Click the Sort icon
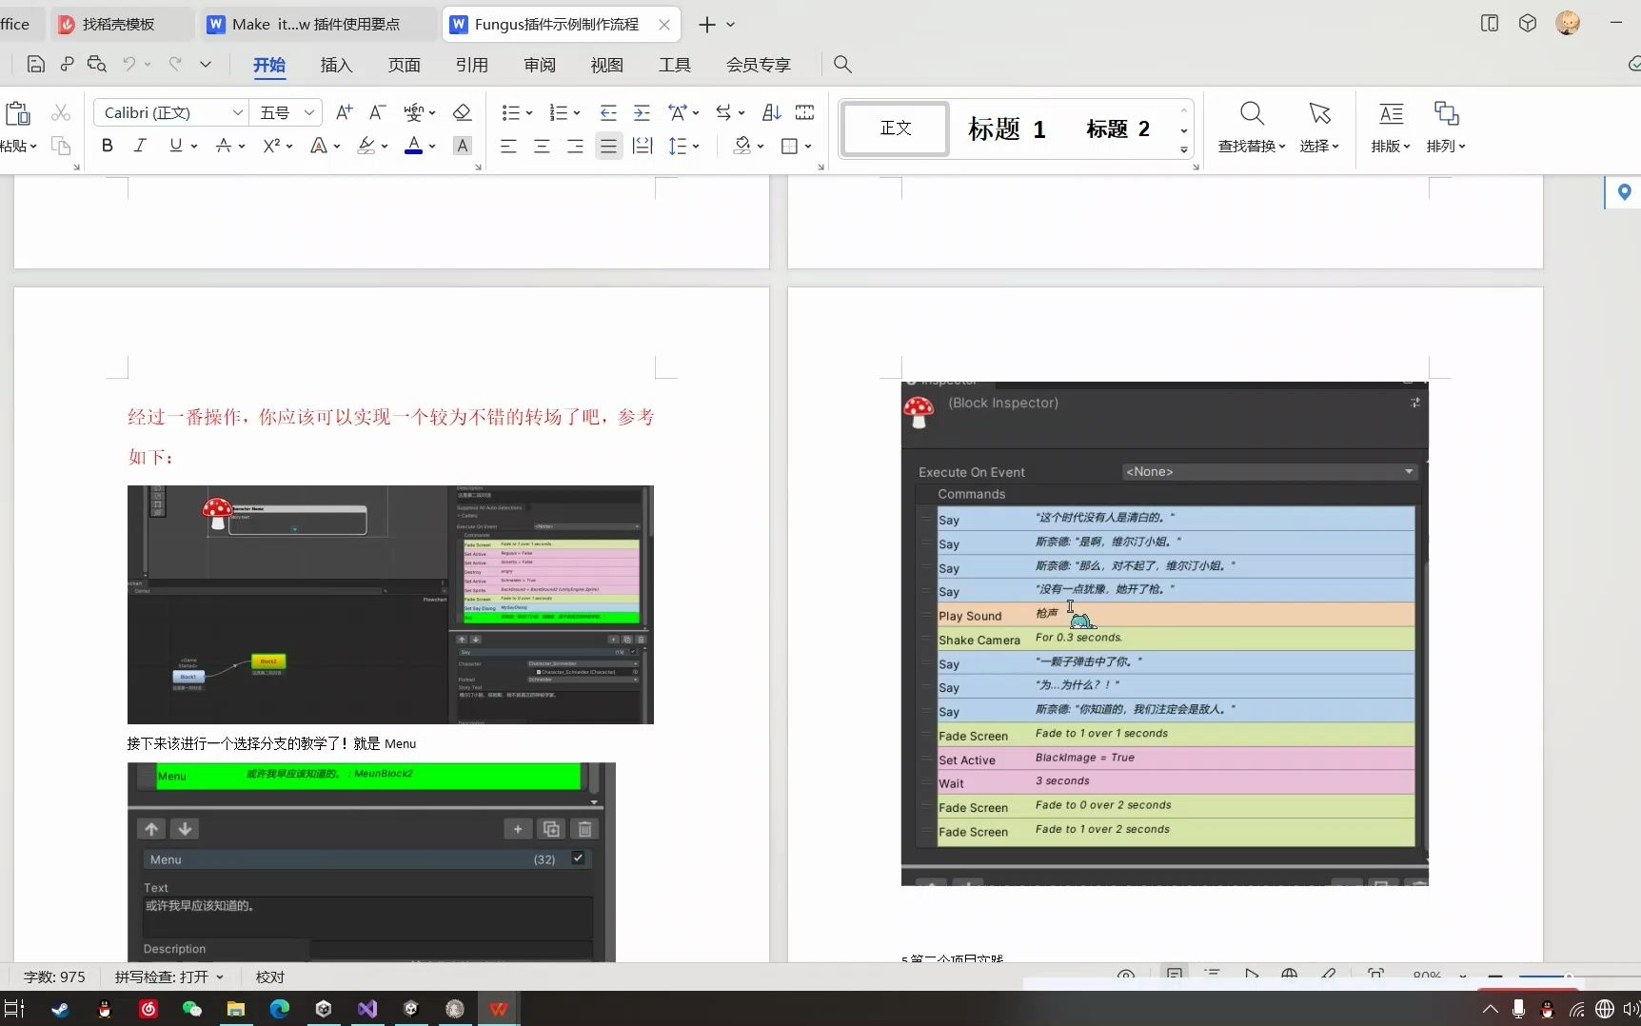The height and width of the screenshot is (1026, 1641). (x=772, y=112)
